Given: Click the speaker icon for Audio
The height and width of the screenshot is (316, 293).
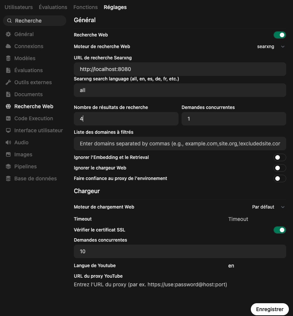Looking at the screenshot, I should 8,142.
